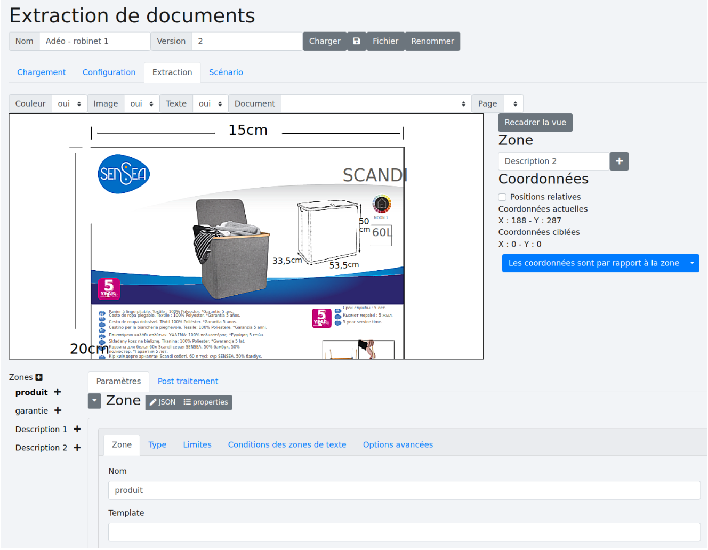Click plus icon next to produit zone

(58, 392)
